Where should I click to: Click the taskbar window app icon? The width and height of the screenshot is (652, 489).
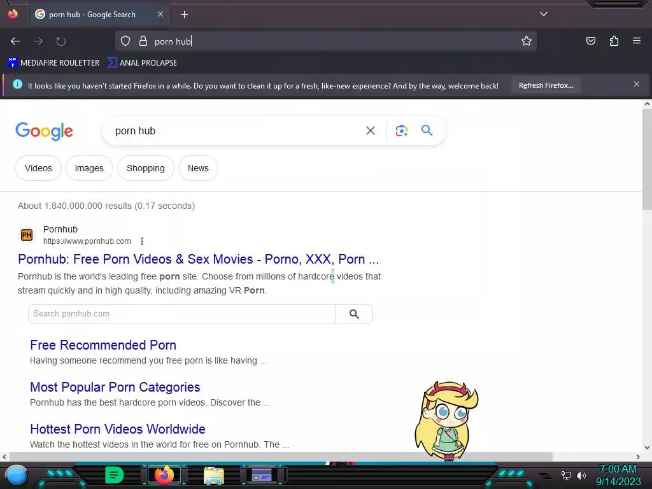pos(262,475)
